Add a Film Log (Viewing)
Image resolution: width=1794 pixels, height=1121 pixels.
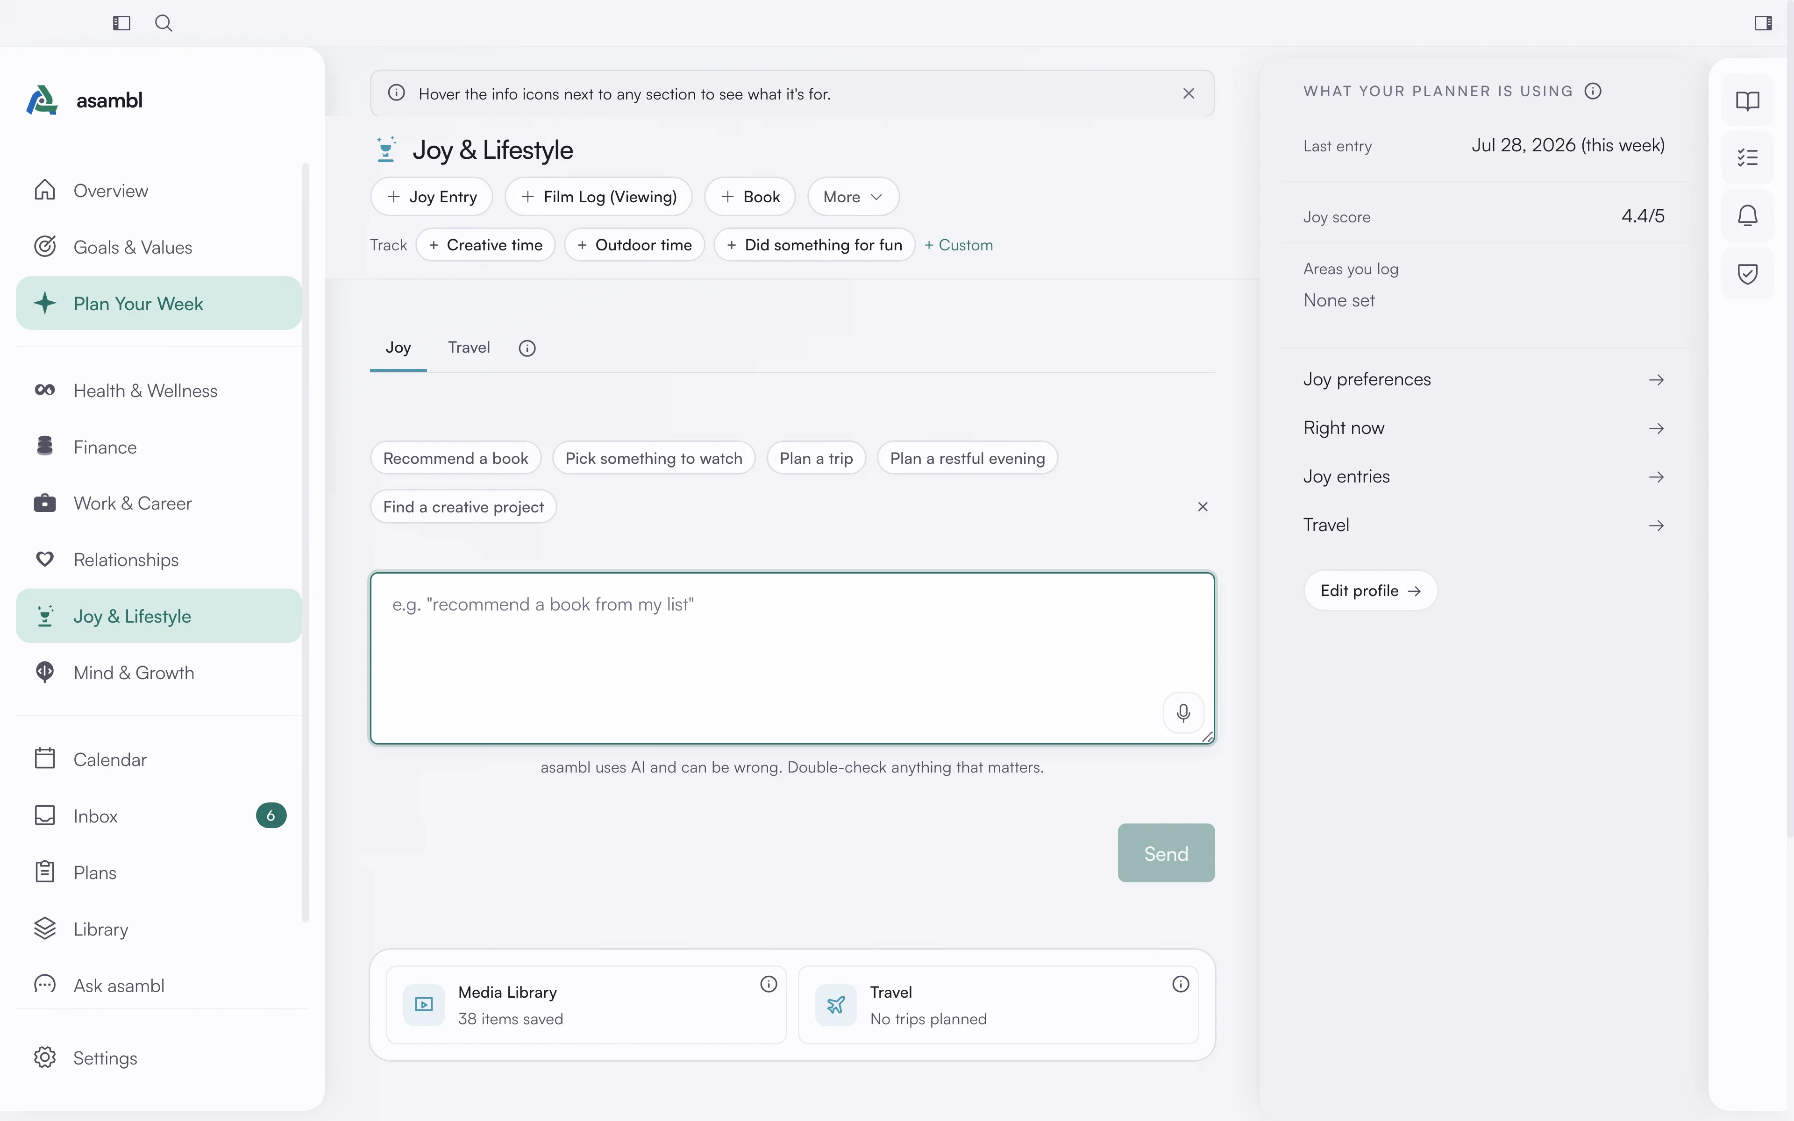598,197
